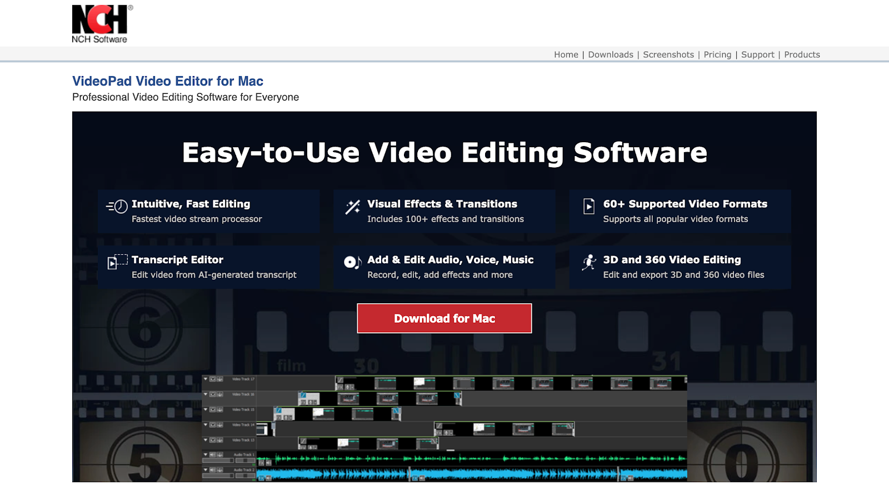The width and height of the screenshot is (889, 491).
Task: Collapse Video Track 15 with its triangle
Action: click(206, 409)
